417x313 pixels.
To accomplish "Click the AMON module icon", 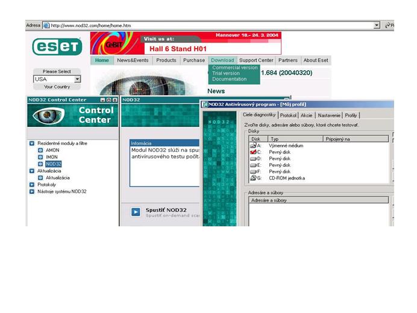I will click(40, 150).
